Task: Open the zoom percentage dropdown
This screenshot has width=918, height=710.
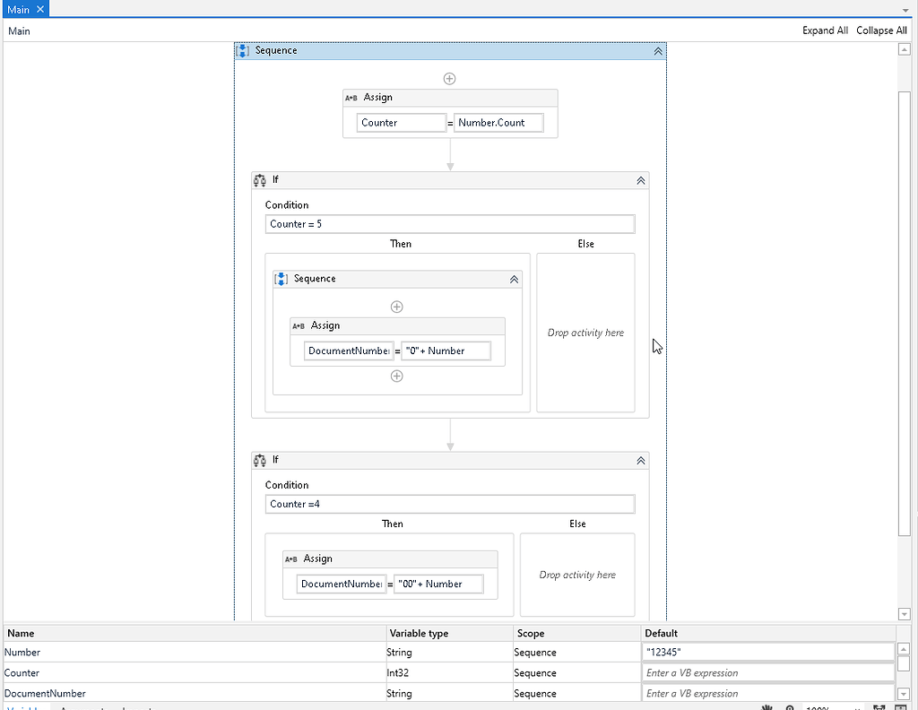Action: pos(859,707)
